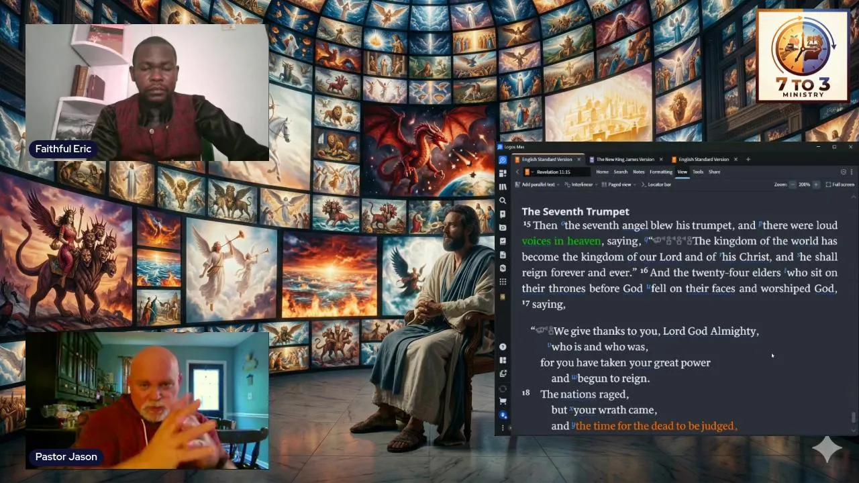Open the help question mark icon
The height and width of the screenshot is (483, 859).
(x=503, y=347)
